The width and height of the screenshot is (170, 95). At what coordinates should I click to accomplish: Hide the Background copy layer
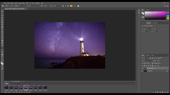pyautogui.click(x=142, y=68)
